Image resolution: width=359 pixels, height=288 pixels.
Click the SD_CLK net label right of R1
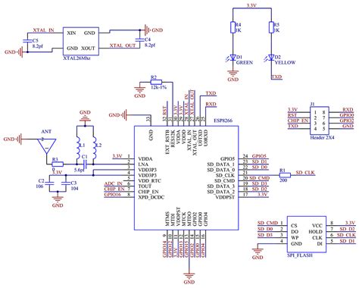tap(305, 173)
